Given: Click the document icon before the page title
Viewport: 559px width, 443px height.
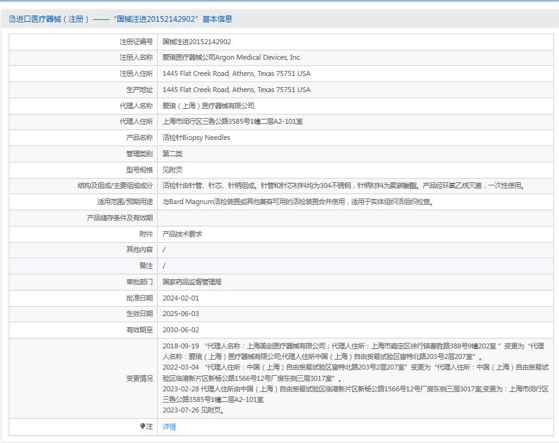Looking at the screenshot, I should tap(11, 19).
